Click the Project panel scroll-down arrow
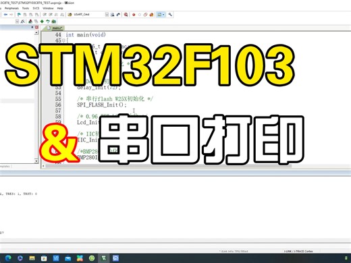Screen dimensions: 351x263 (36, 161)
